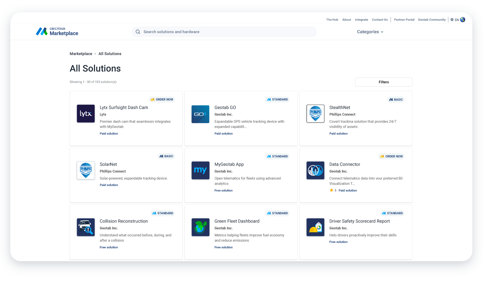483x281 pixels.
Task: Click the Green Fleet Dashboard leaf icon
Action: coord(200,227)
